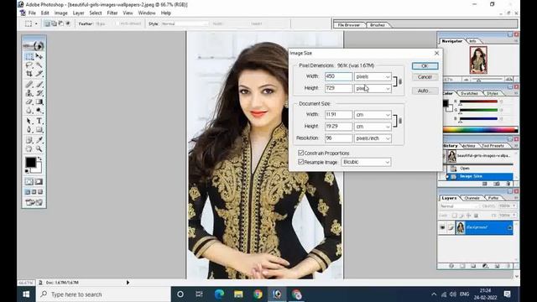Open the Style dropdown in options bar
The height and width of the screenshot is (302, 537).
pos(185,23)
